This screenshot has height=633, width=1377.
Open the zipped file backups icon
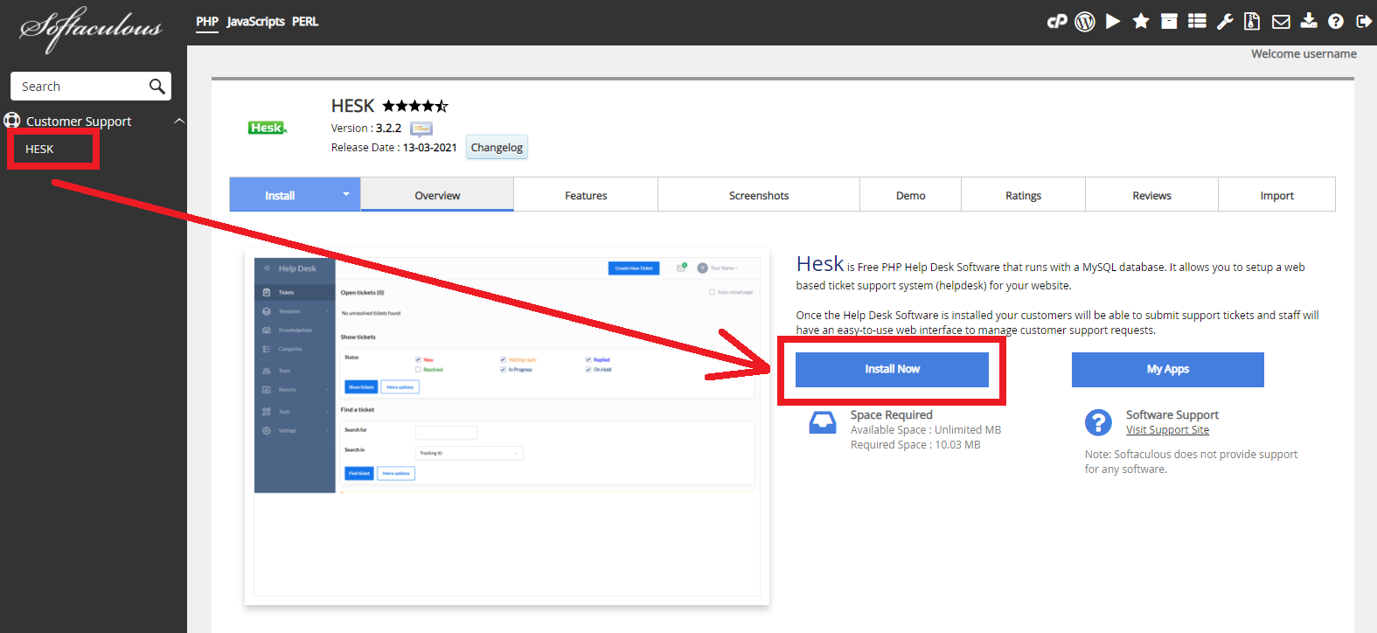coord(1252,22)
